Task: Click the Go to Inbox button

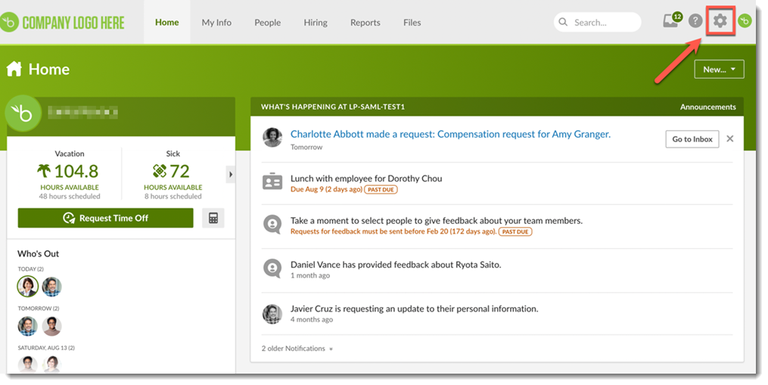Action: 692,139
